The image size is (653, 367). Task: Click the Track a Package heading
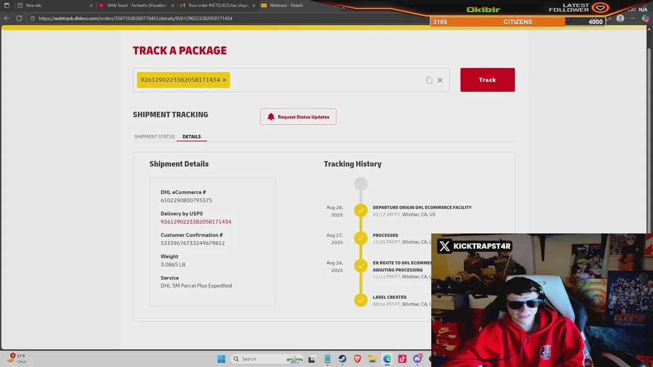point(180,50)
